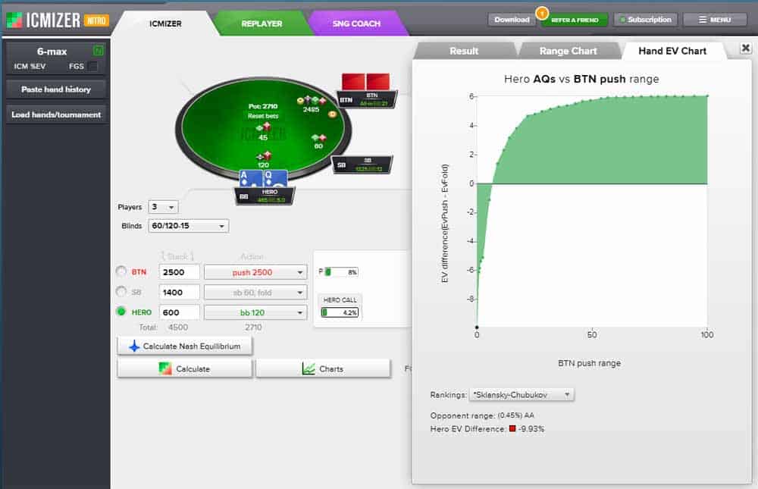
Task: Click the Refer a Friend button
Action: coord(575,20)
